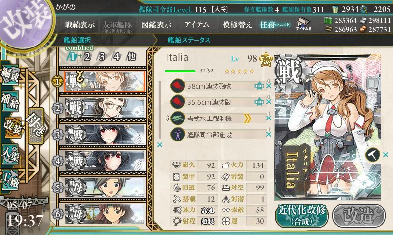Click the hammer icon beside Italia's portrait

pyautogui.click(x=372, y=155)
